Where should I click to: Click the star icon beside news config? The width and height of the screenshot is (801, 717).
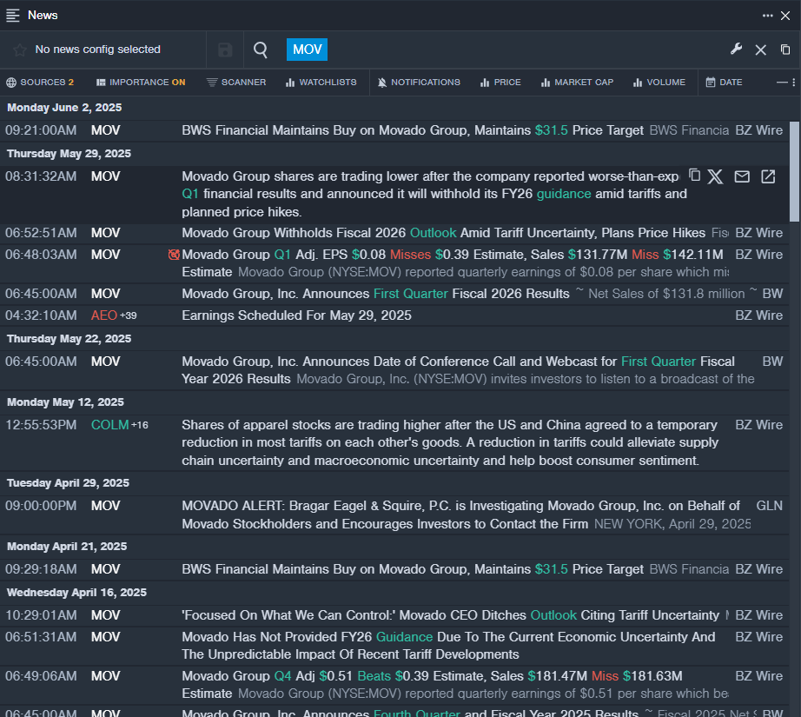19,50
